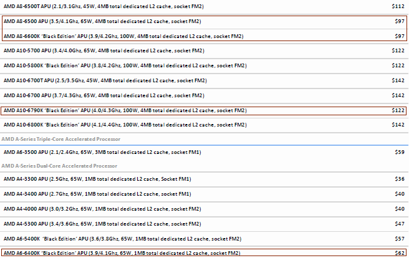Select AMD A10-6800K 'Black Edition' APU row
The width and height of the screenshot is (409, 258).
click(x=125, y=125)
